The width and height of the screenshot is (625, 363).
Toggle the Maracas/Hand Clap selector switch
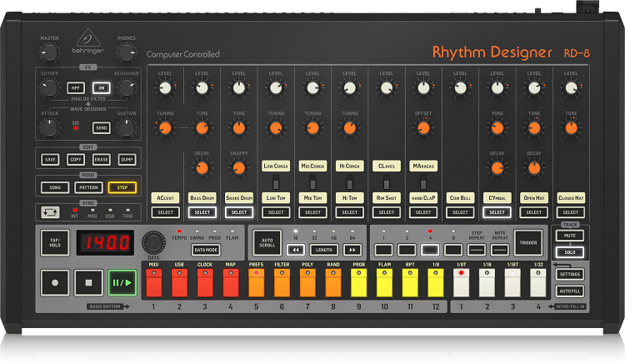423,182
